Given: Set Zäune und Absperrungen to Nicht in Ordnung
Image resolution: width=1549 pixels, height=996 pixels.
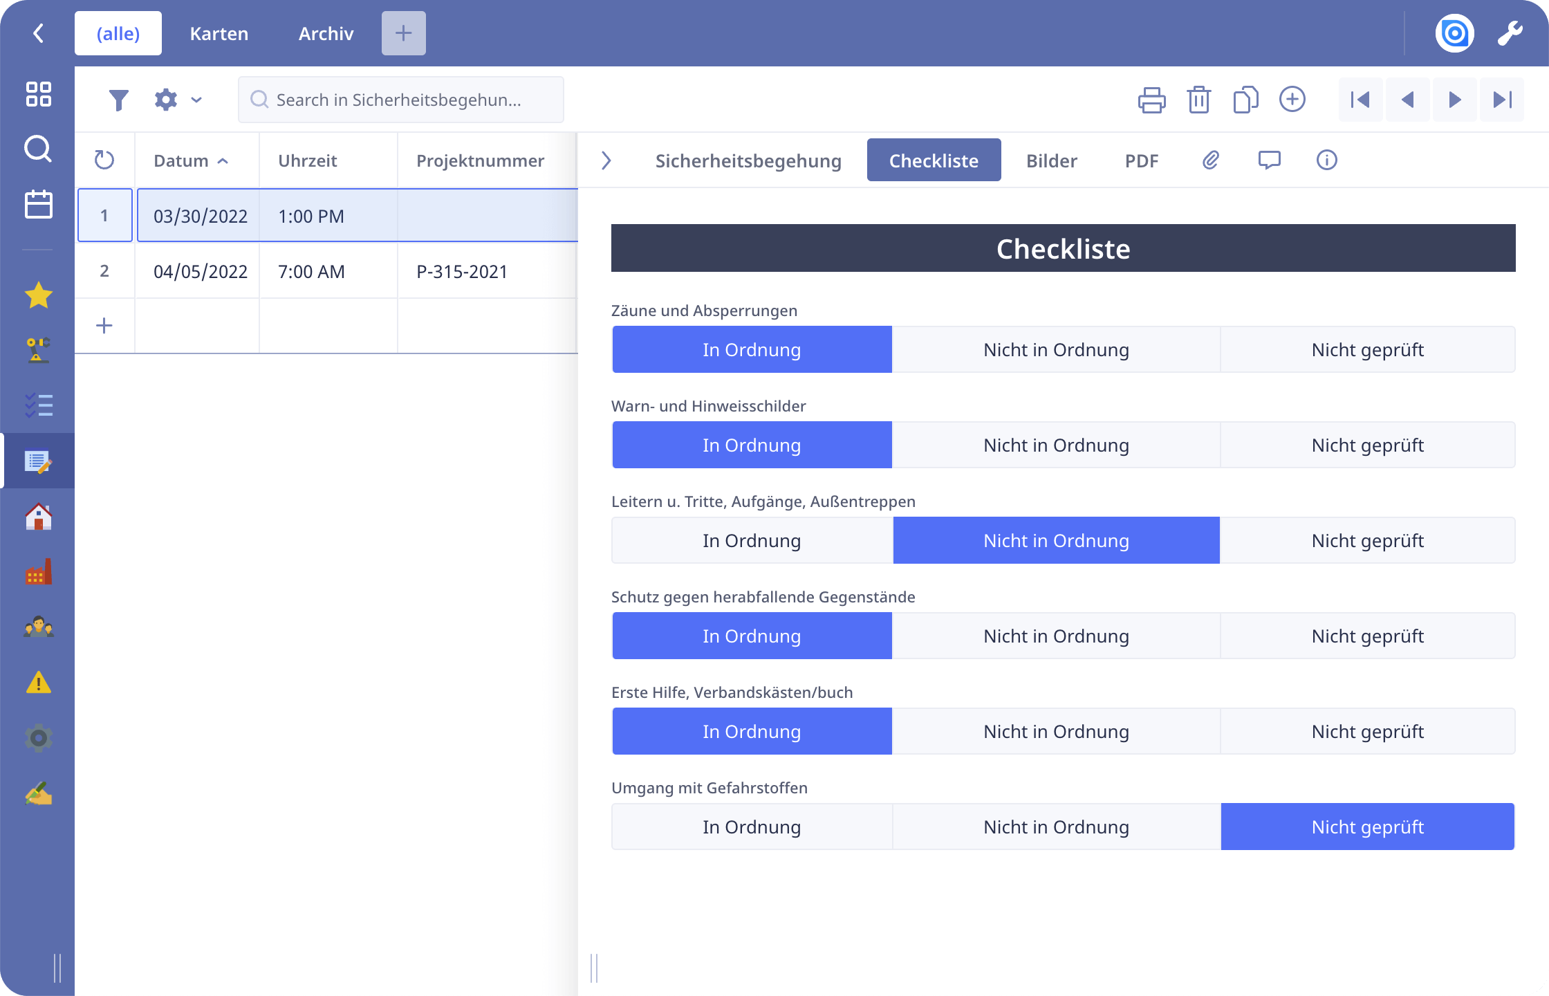Looking at the screenshot, I should click(x=1056, y=350).
